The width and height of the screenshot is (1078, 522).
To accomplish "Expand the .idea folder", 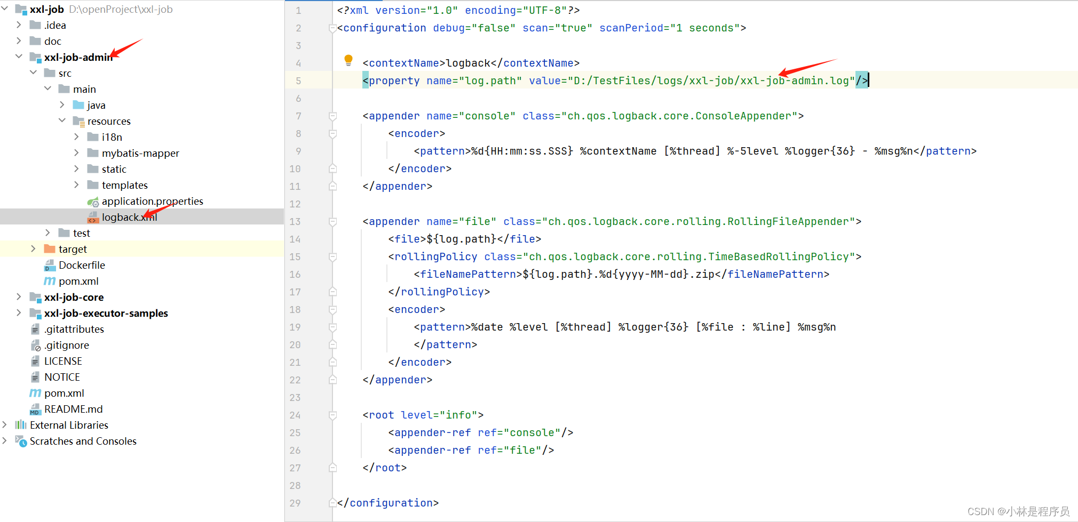I will (19, 25).
